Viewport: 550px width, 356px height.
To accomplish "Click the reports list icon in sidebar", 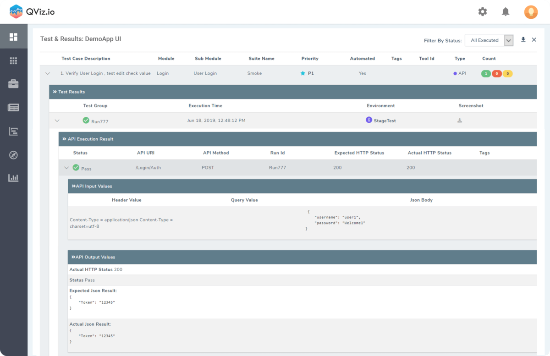I will pos(14,108).
